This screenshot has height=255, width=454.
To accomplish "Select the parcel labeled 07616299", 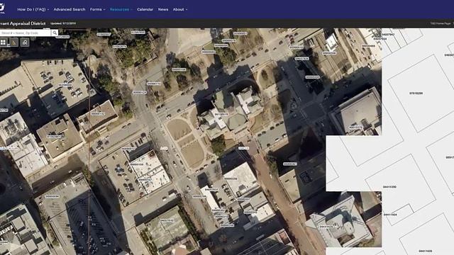I will click(x=416, y=93).
